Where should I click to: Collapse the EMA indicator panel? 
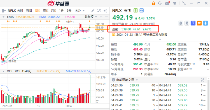pyautogui.click(x=3, y=17)
